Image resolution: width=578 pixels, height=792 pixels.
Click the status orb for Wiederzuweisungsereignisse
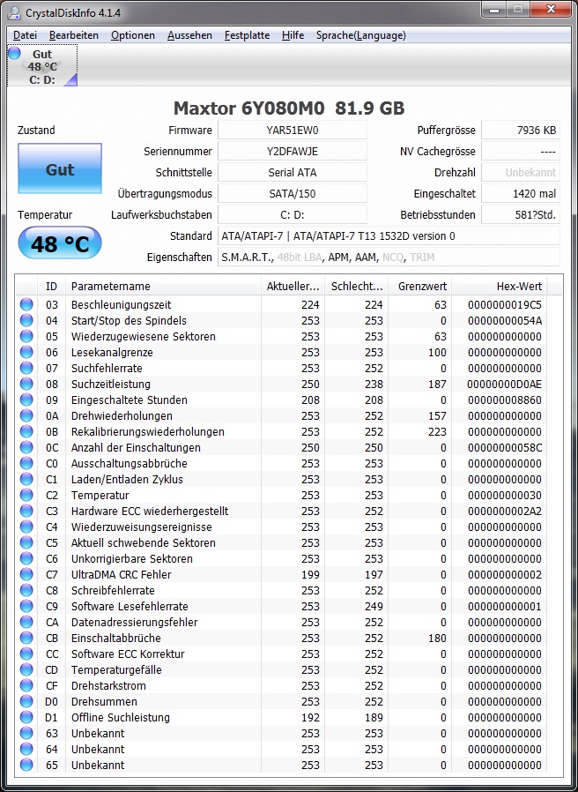[x=26, y=527]
